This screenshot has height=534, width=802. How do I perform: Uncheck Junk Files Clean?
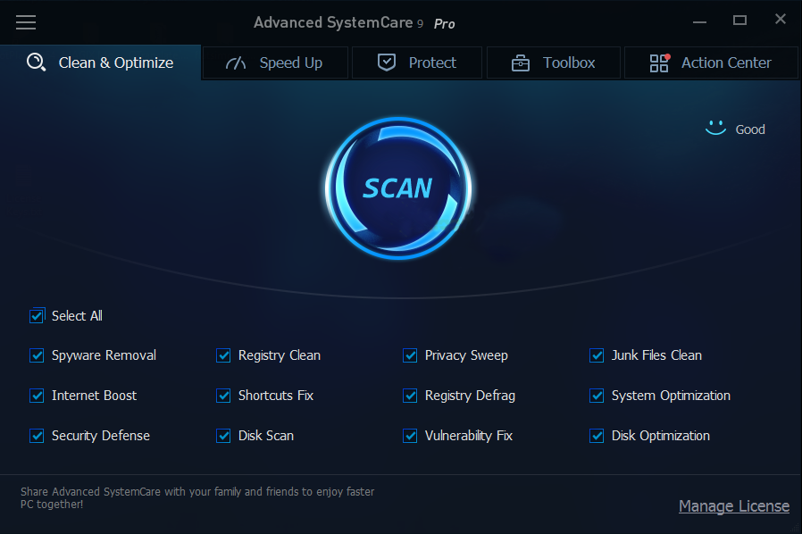pyautogui.click(x=596, y=355)
